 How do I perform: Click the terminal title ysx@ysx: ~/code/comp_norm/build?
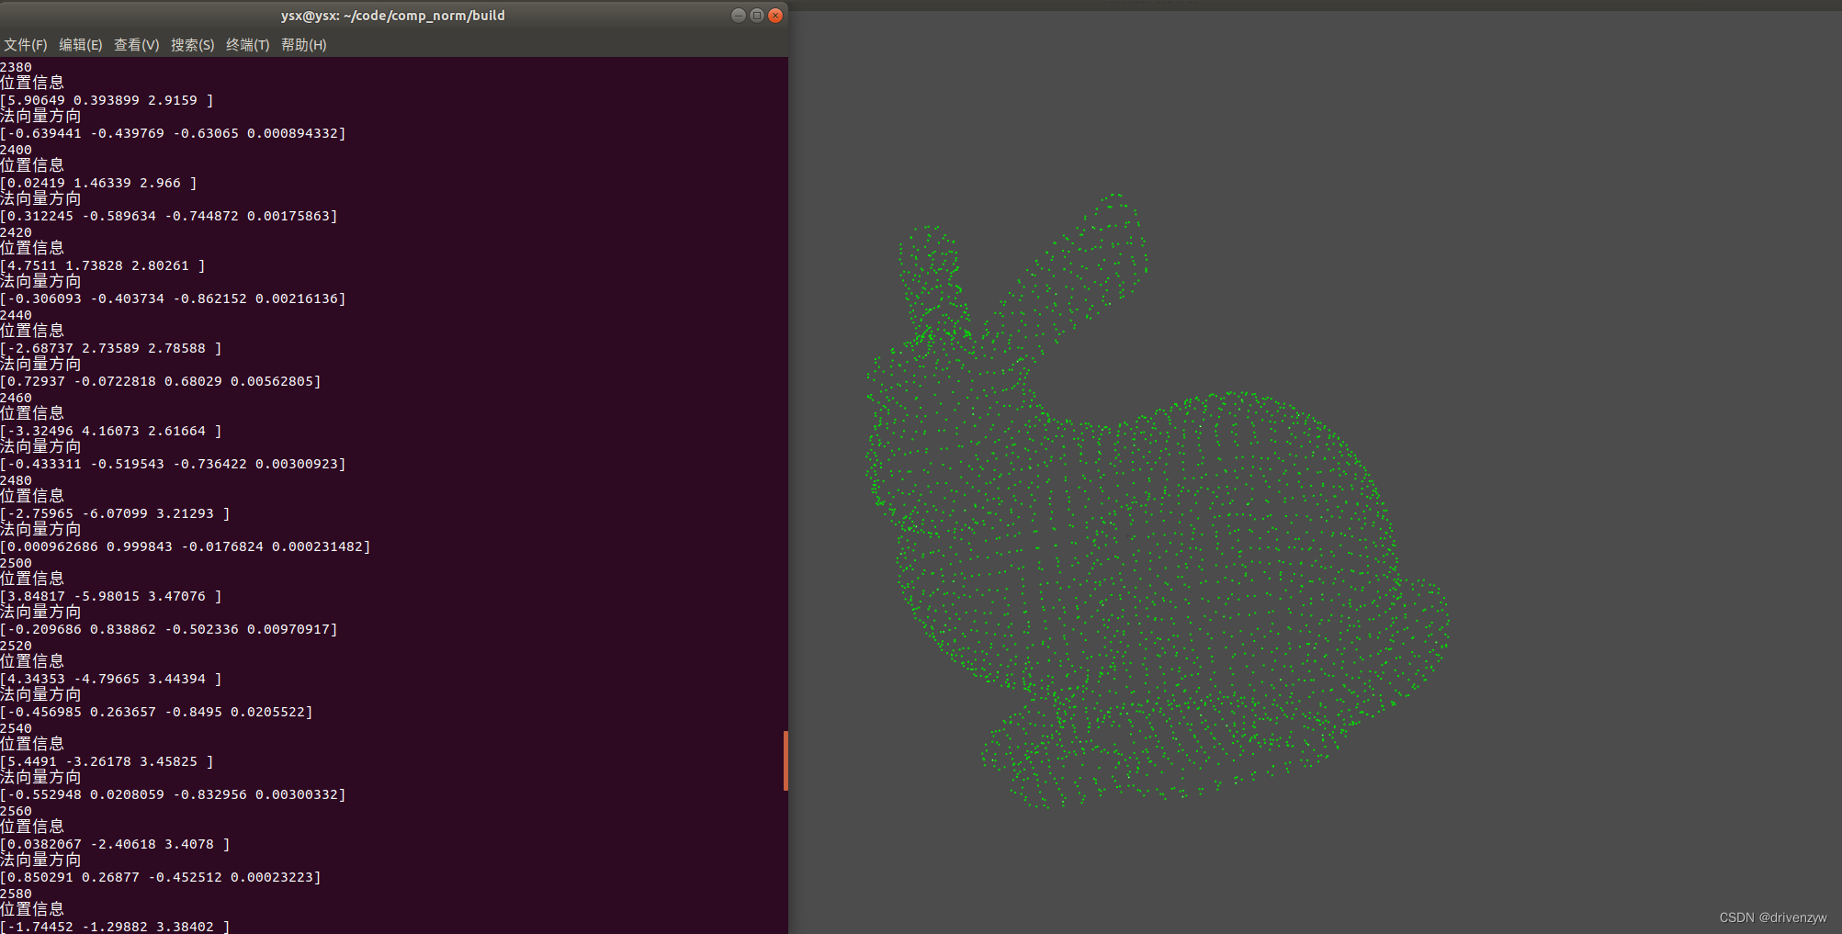pyautogui.click(x=393, y=15)
